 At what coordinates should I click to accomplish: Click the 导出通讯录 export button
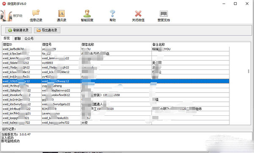(47, 30)
